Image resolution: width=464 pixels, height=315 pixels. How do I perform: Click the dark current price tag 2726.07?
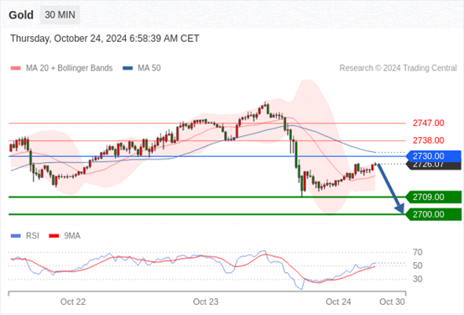[x=434, y=165]
